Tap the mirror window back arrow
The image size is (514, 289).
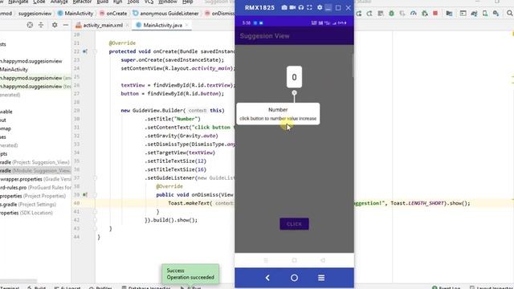267,278
